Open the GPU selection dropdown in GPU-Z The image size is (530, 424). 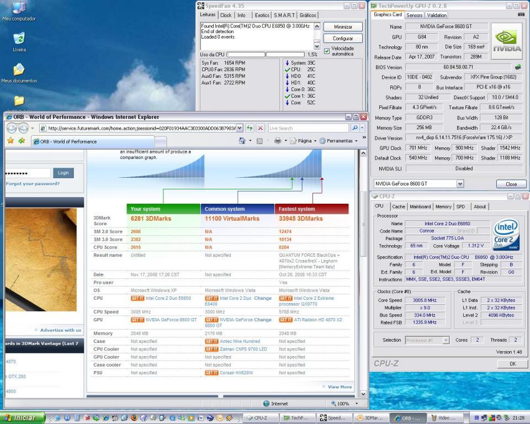point(460,184)
